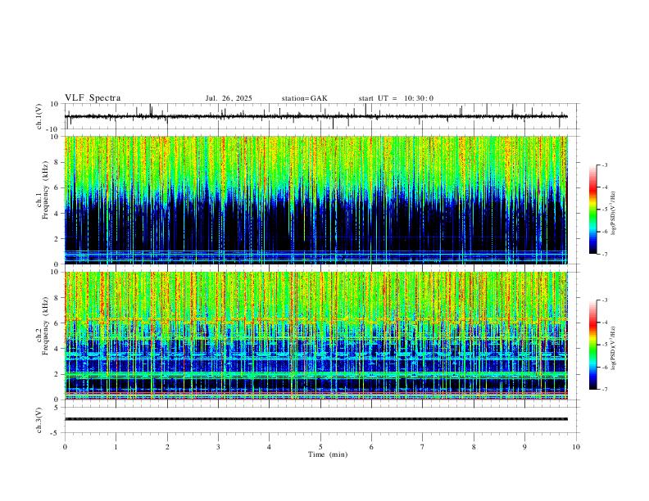Click time axis tick label "3"

(218, 447)
